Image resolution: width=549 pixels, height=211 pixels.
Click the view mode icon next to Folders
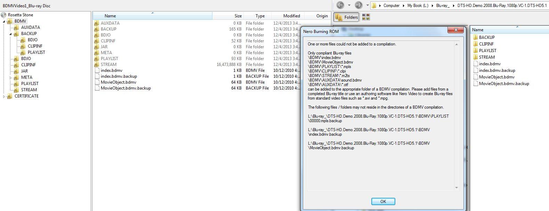tap(366, 17)
